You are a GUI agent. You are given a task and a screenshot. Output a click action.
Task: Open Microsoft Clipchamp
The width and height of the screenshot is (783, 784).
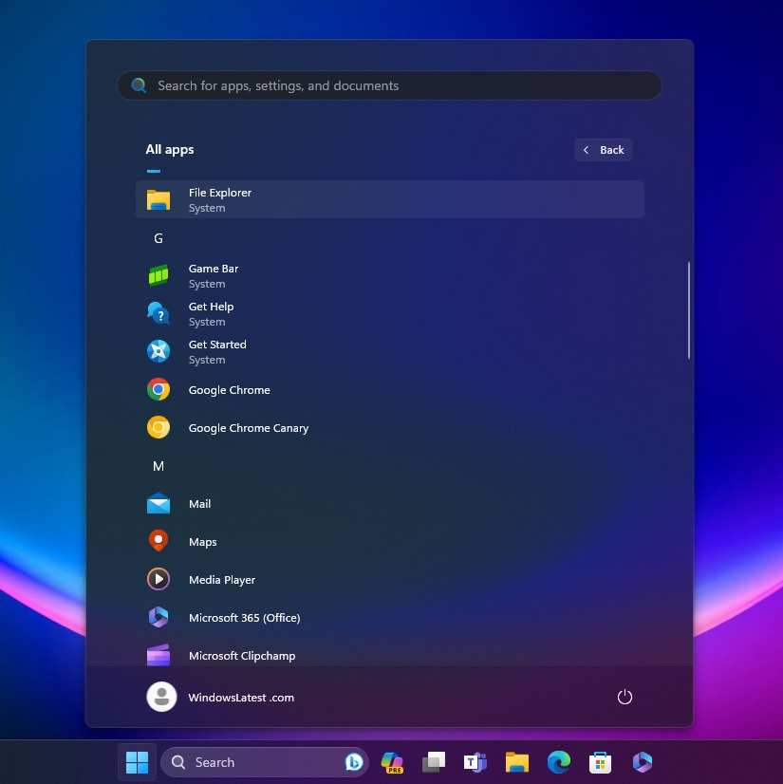pyautogui.click(x=241, y=655)
